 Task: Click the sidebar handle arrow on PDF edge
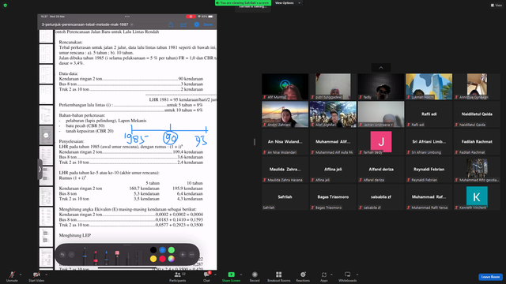tap(40, 169)
